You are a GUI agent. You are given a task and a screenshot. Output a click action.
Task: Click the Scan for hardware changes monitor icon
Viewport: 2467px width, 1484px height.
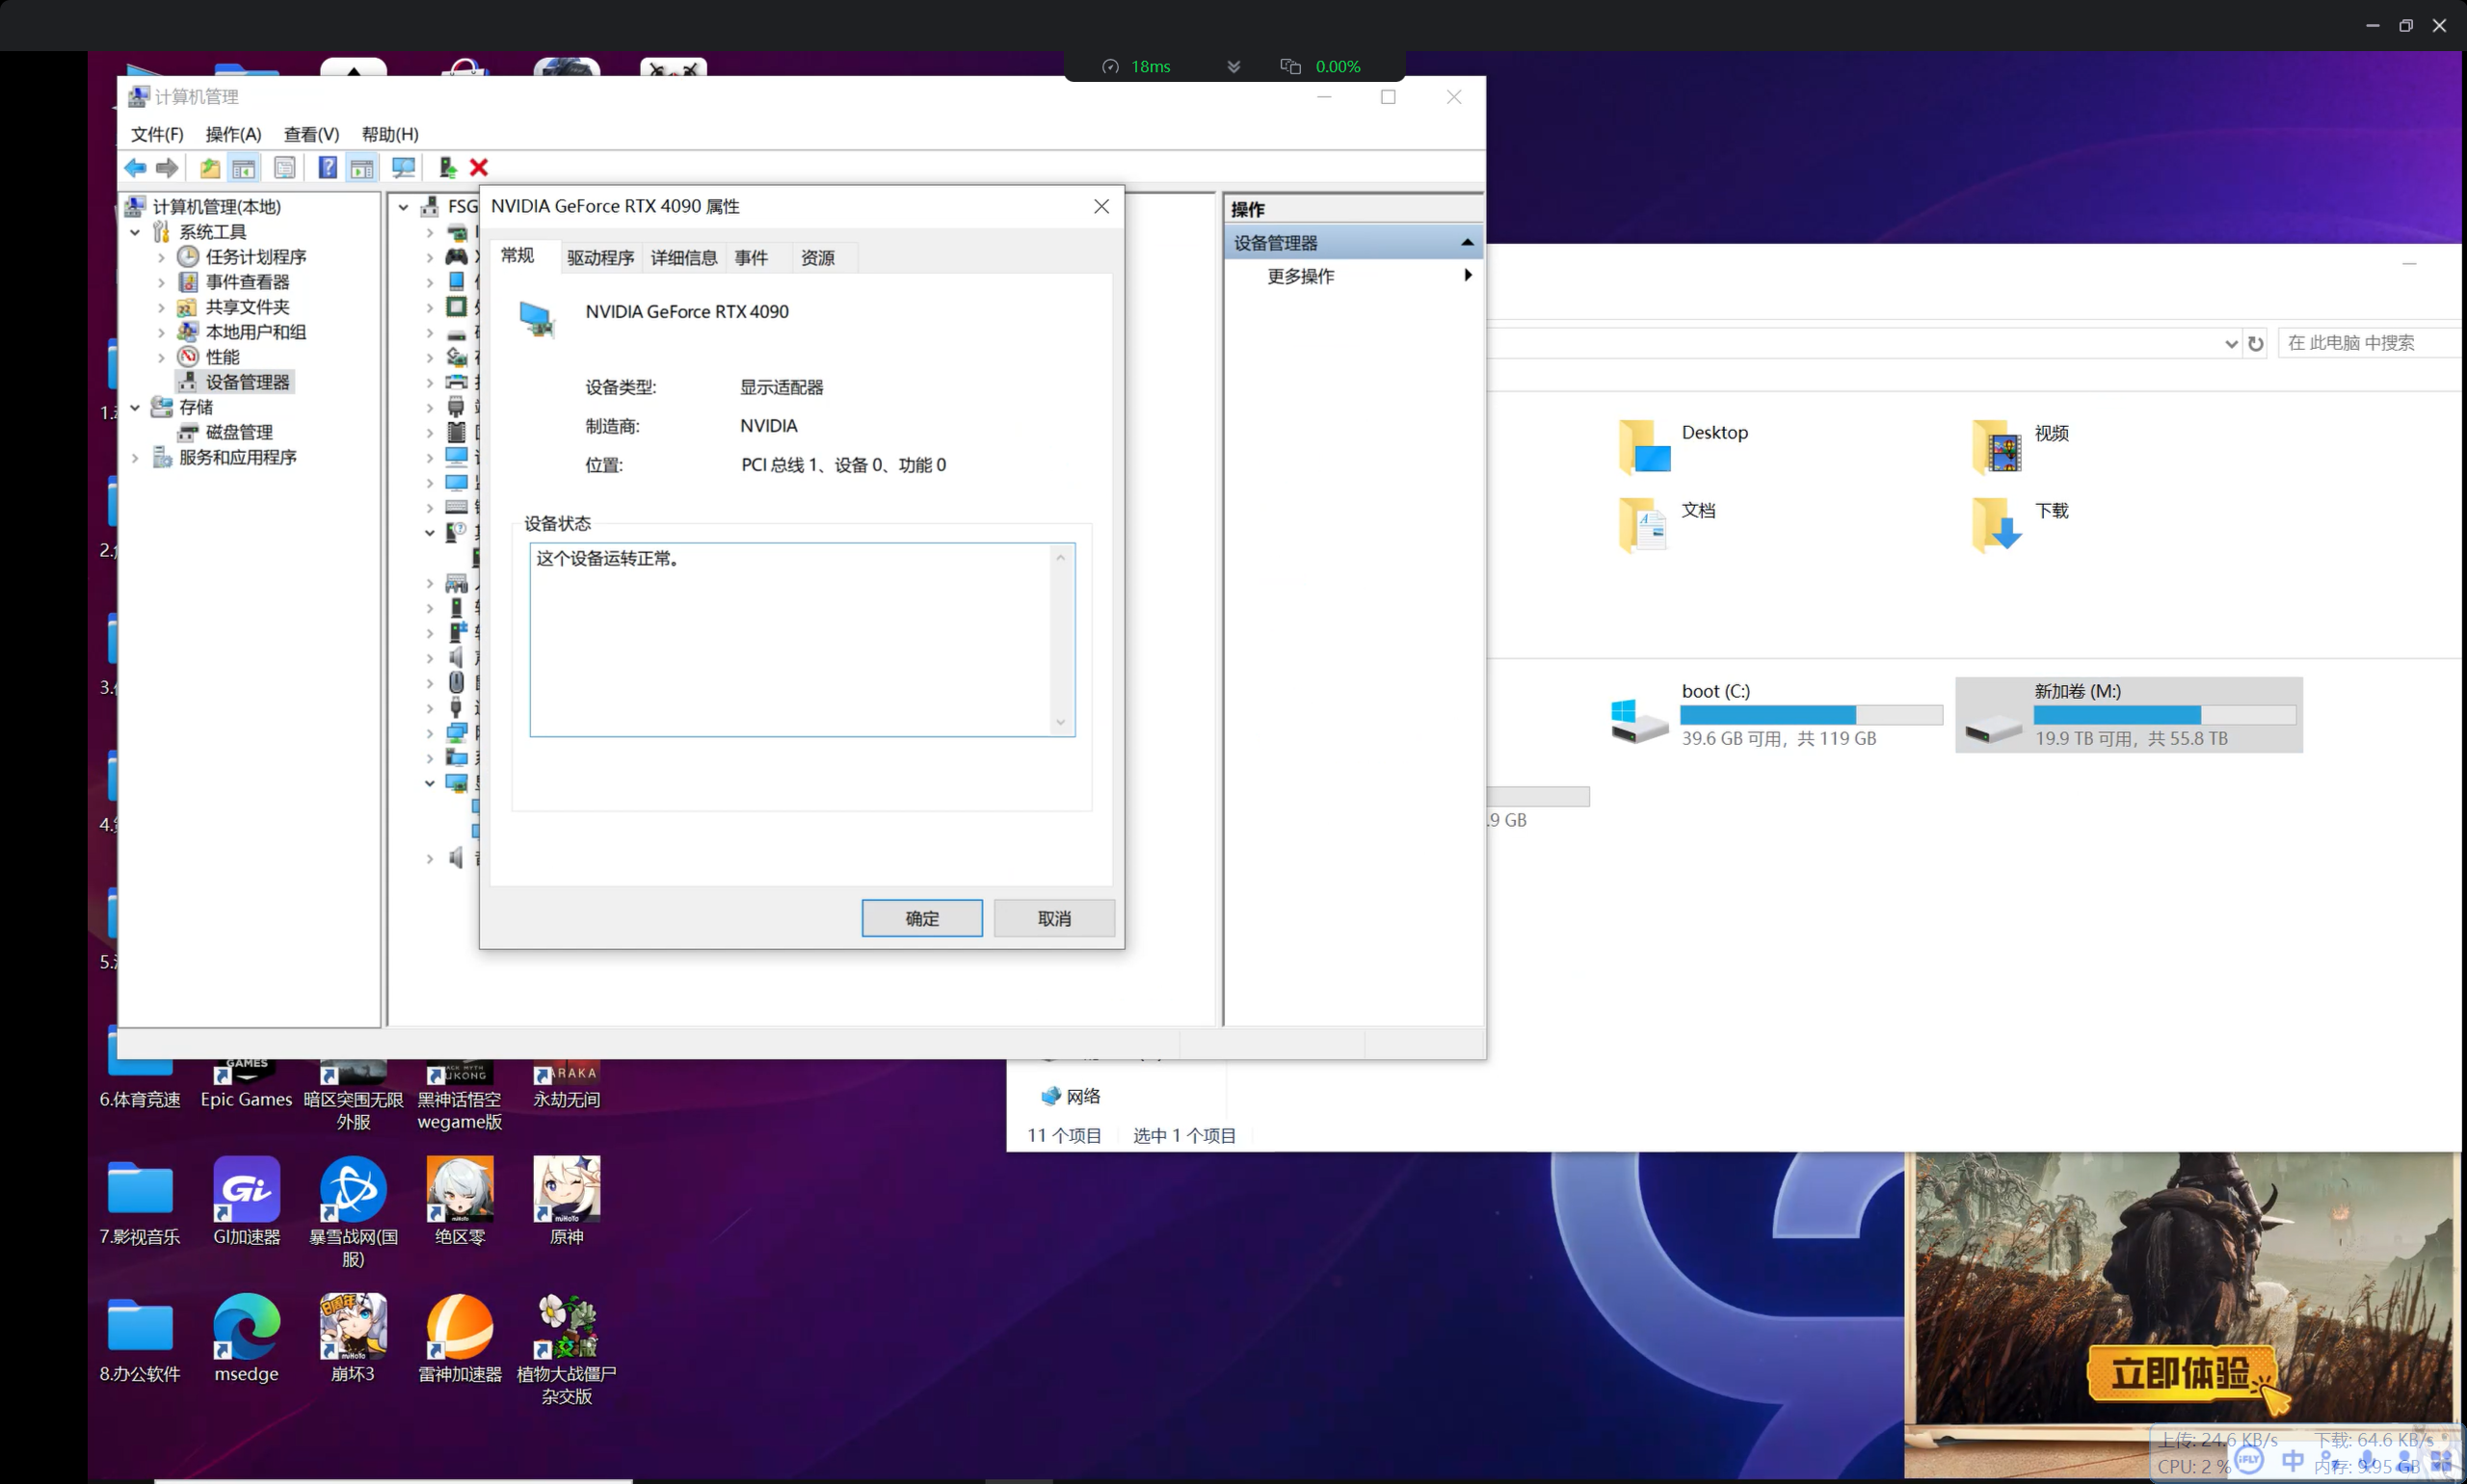tap(403, 168)
